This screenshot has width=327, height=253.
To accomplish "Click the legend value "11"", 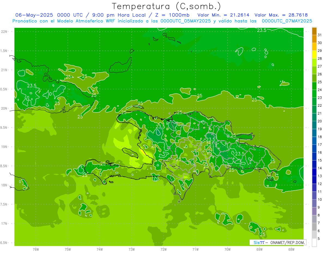I will tap(320, 192).
